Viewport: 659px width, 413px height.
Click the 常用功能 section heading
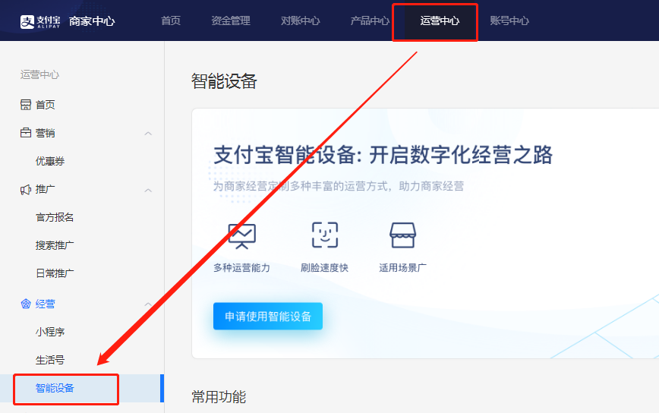click(x=219, y=396)
